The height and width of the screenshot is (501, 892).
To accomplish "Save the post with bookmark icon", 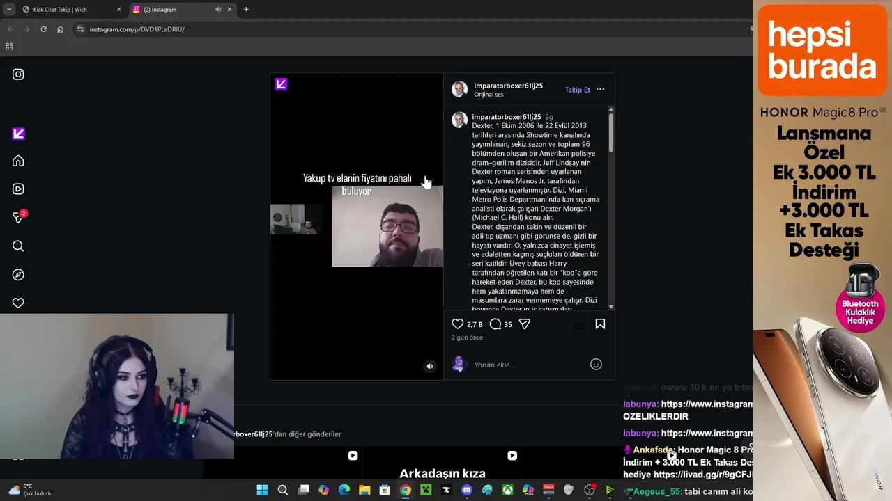I will click(x=600, y=324).
